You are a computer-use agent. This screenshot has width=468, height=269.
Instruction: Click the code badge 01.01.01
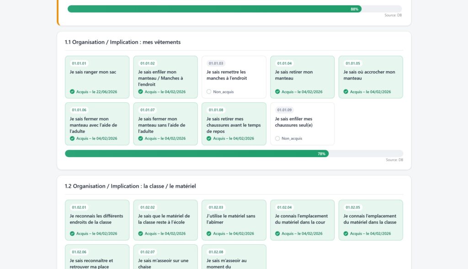pyautogui.click(x=79, y=63)
